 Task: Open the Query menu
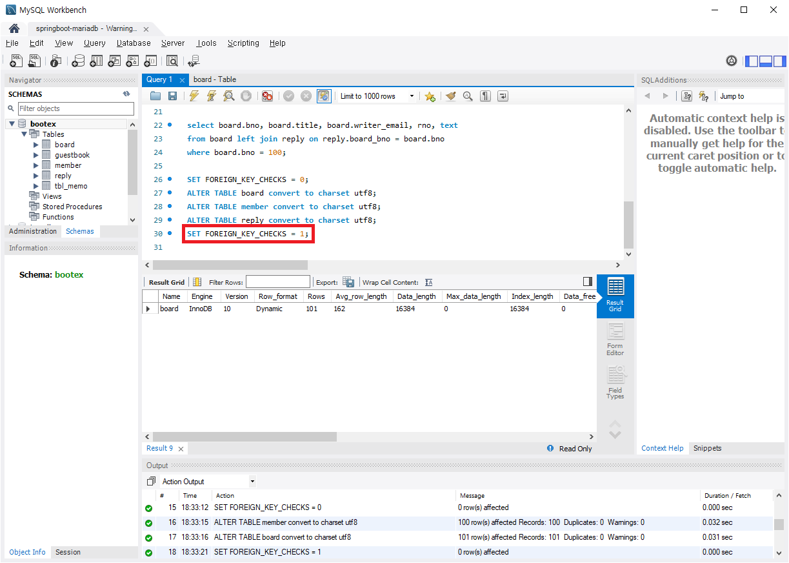click(x=95, y=43)
